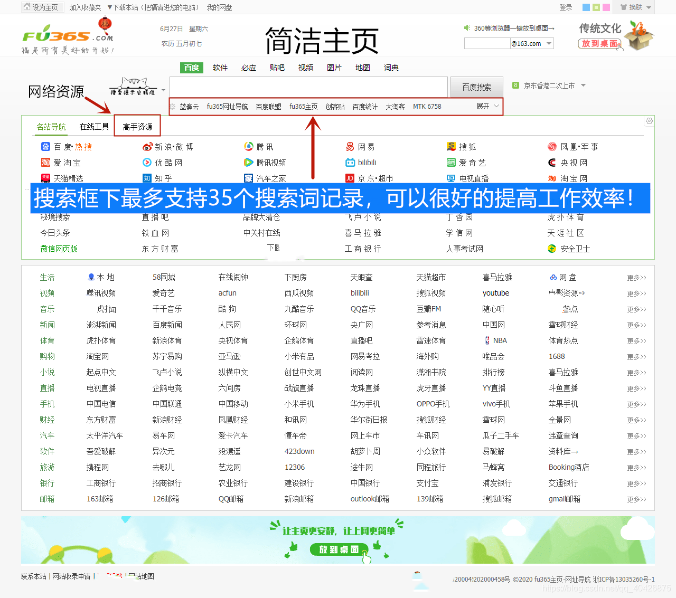Open search record fu365网址导航
Image resolution: width=676 pixels, height=598 pixels.
pyautogui.click(x=227, y=107)
